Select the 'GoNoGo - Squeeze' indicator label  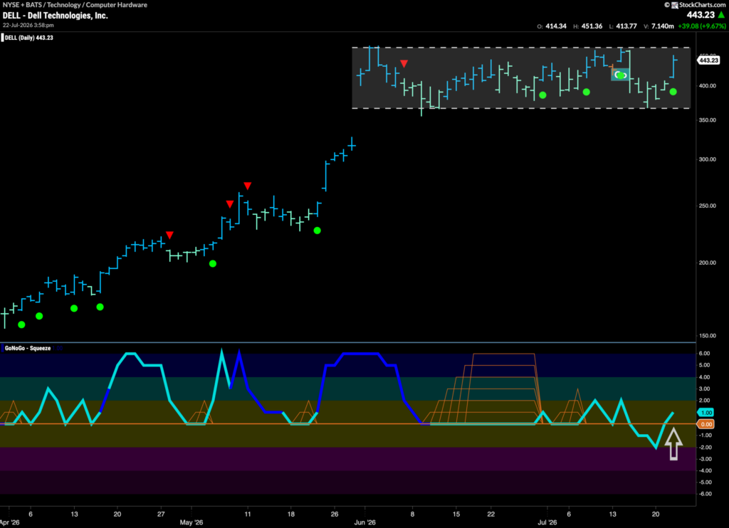point(28,348)
